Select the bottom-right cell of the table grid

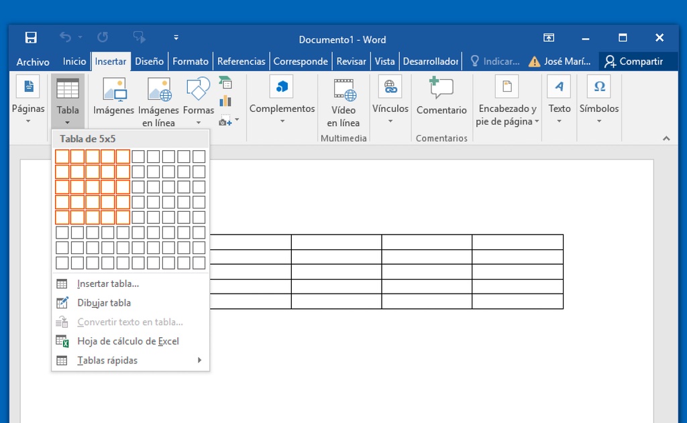click(x=199, y=263)
